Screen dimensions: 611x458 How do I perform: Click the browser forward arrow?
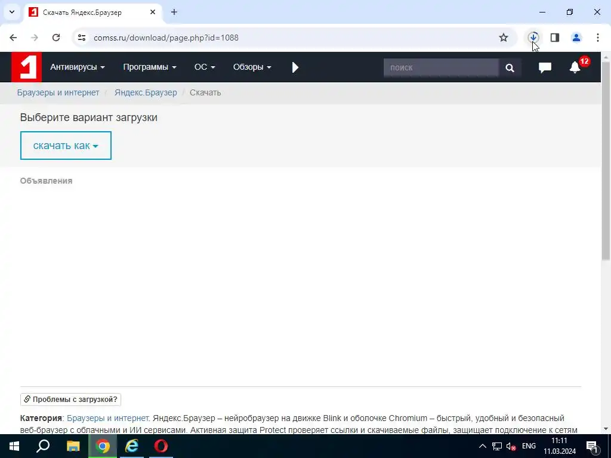tap(35, 38)
